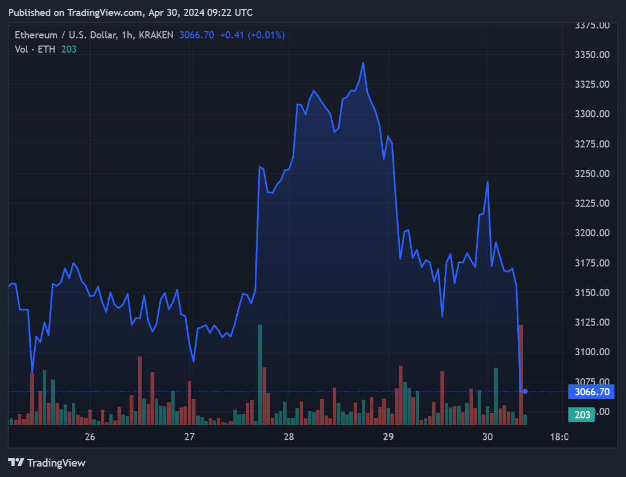Click the 3066.70 price in the legend

pos(196,35)
